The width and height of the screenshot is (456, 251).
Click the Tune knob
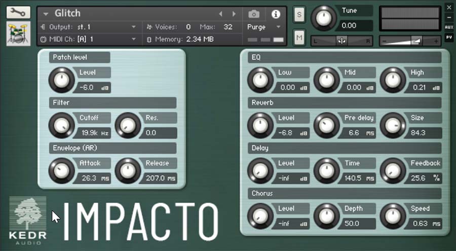pos(323,18)
